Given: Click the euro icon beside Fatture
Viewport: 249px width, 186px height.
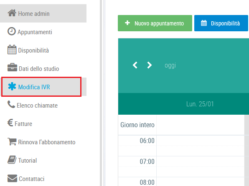Looking at the screenshot, I should [10, 123].
